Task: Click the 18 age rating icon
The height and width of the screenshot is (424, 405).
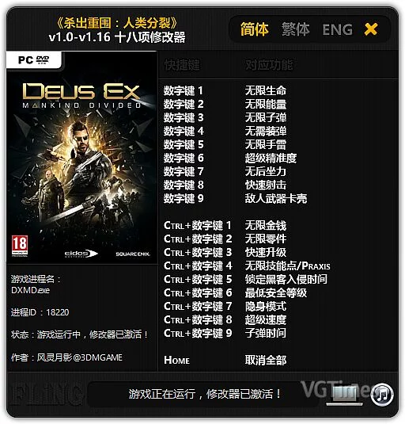Action: point(20,245)
